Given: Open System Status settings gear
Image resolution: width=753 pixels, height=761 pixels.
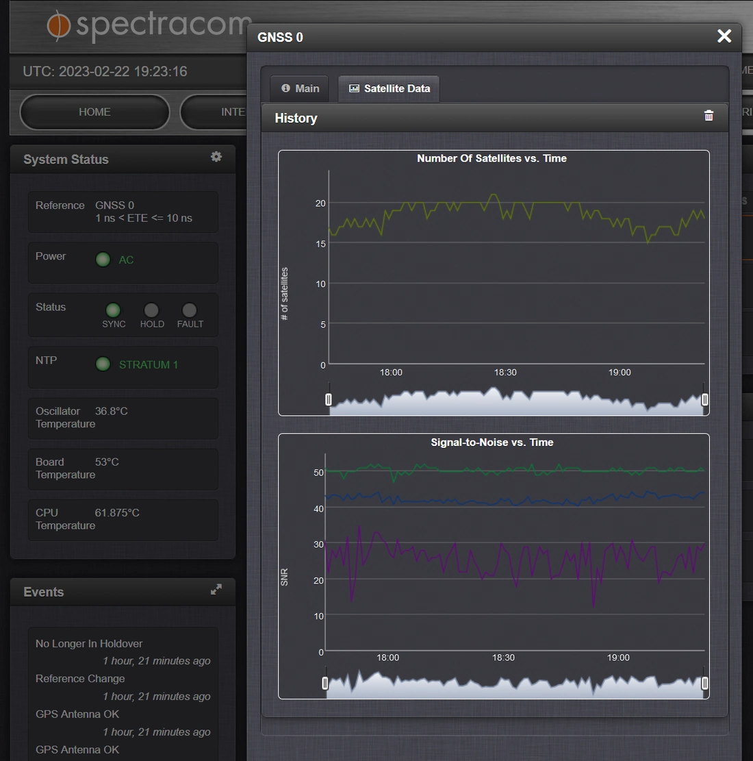Looking at the screenshot, I should tap(216, 157).
